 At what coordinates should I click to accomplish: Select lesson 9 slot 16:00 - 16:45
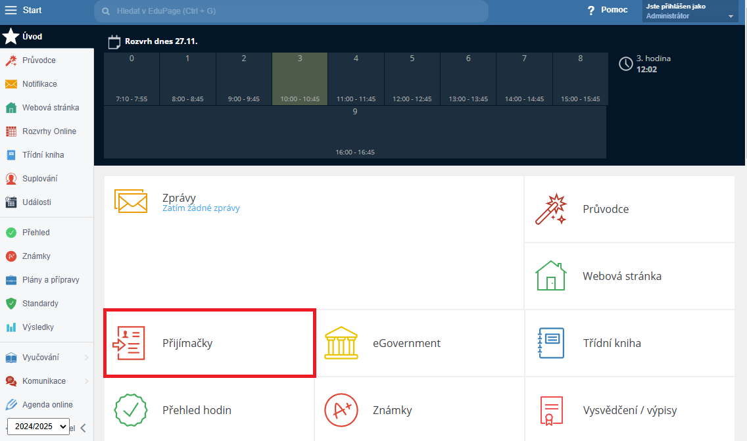355,132
